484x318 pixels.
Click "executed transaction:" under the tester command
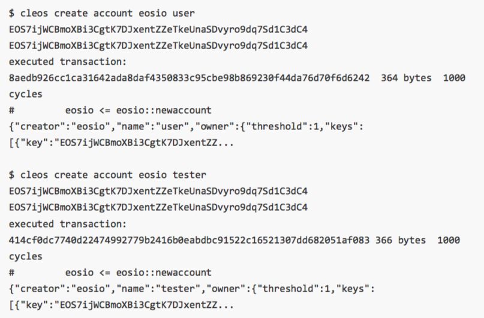(68, 224)
